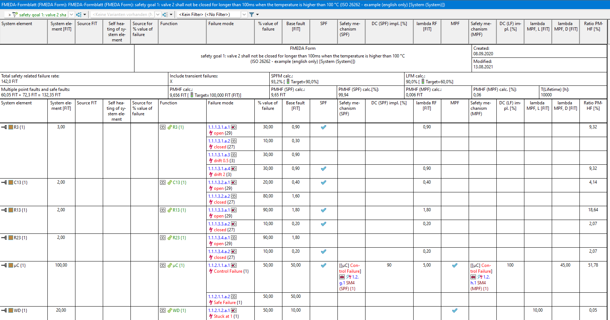Click the structure tree icon beside WD {1}
This screenshot has width=610, height=320.
pyautogui.click(x=4, y=311)
